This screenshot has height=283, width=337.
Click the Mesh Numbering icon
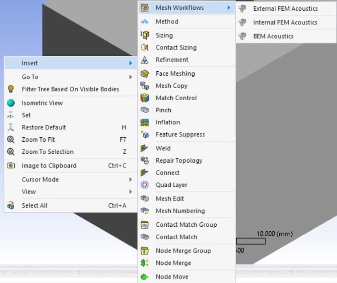tap(144, 211)
